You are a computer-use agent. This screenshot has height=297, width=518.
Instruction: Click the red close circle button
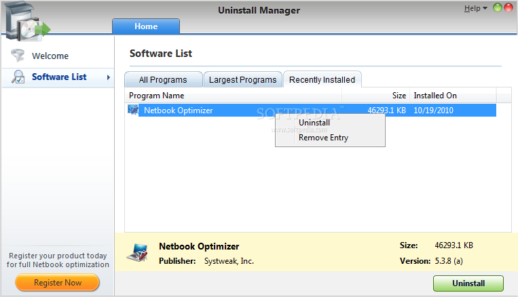(x=508, y=7)
